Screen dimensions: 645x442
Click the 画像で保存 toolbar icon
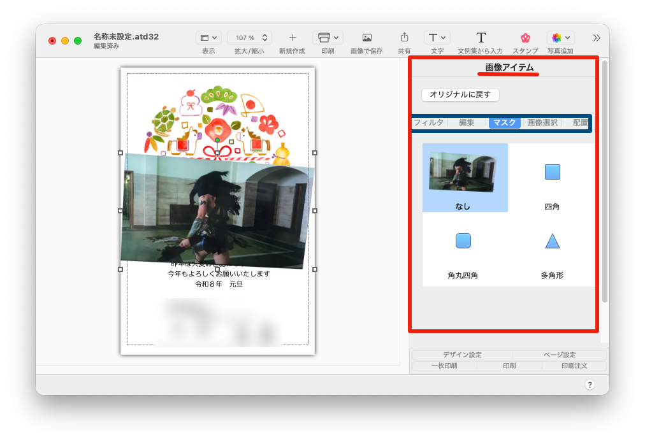366,38
